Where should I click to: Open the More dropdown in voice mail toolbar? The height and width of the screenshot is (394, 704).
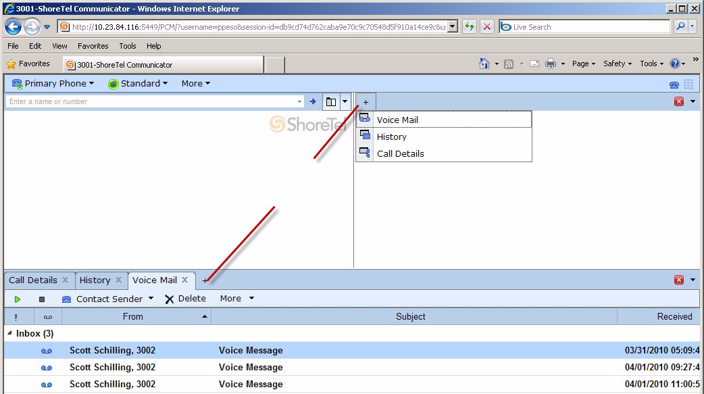pos(237,299)
